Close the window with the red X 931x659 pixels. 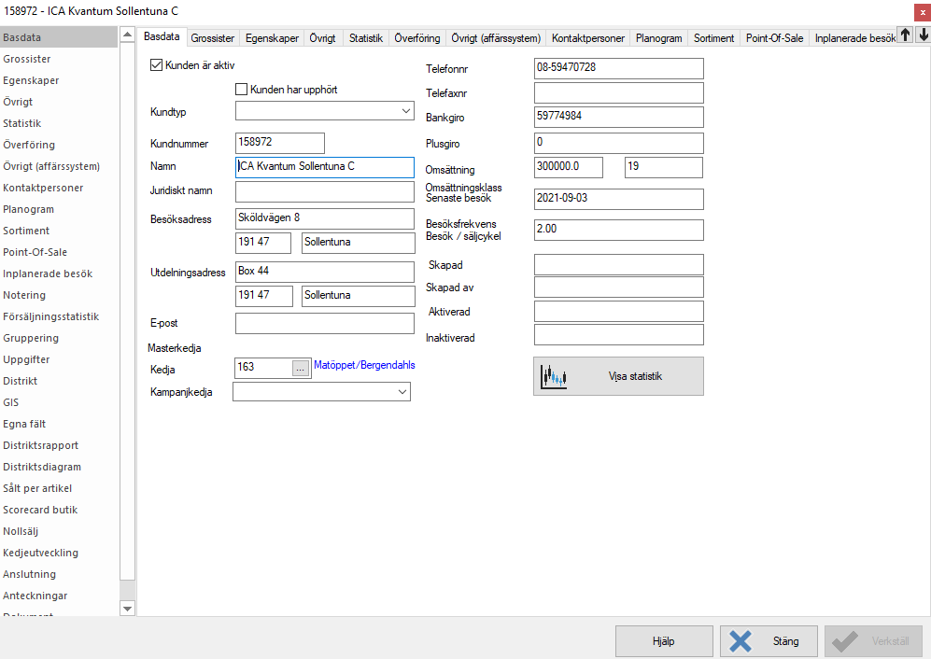(922, 12)
